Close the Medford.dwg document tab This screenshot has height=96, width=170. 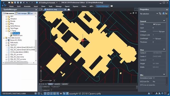[x=65, y=10]
